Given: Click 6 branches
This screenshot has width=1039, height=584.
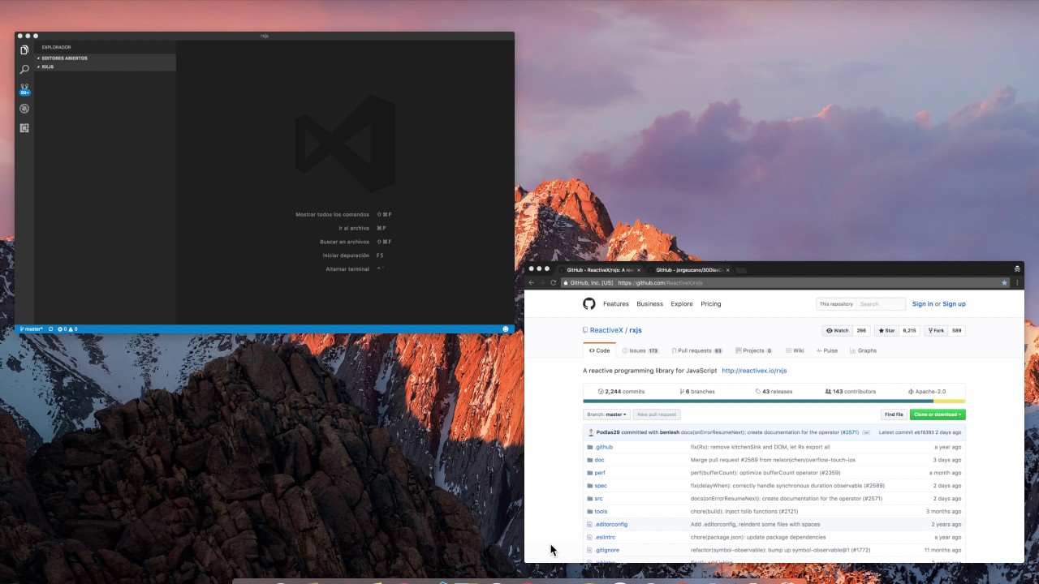Looking at the screenshot, I should click(697, 392).
